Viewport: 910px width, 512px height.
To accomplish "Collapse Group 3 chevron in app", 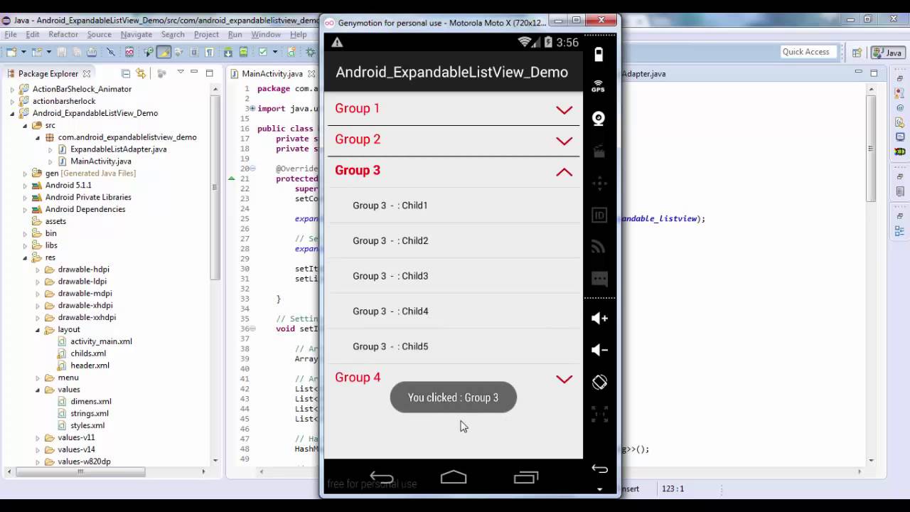I will pos(564,171).
